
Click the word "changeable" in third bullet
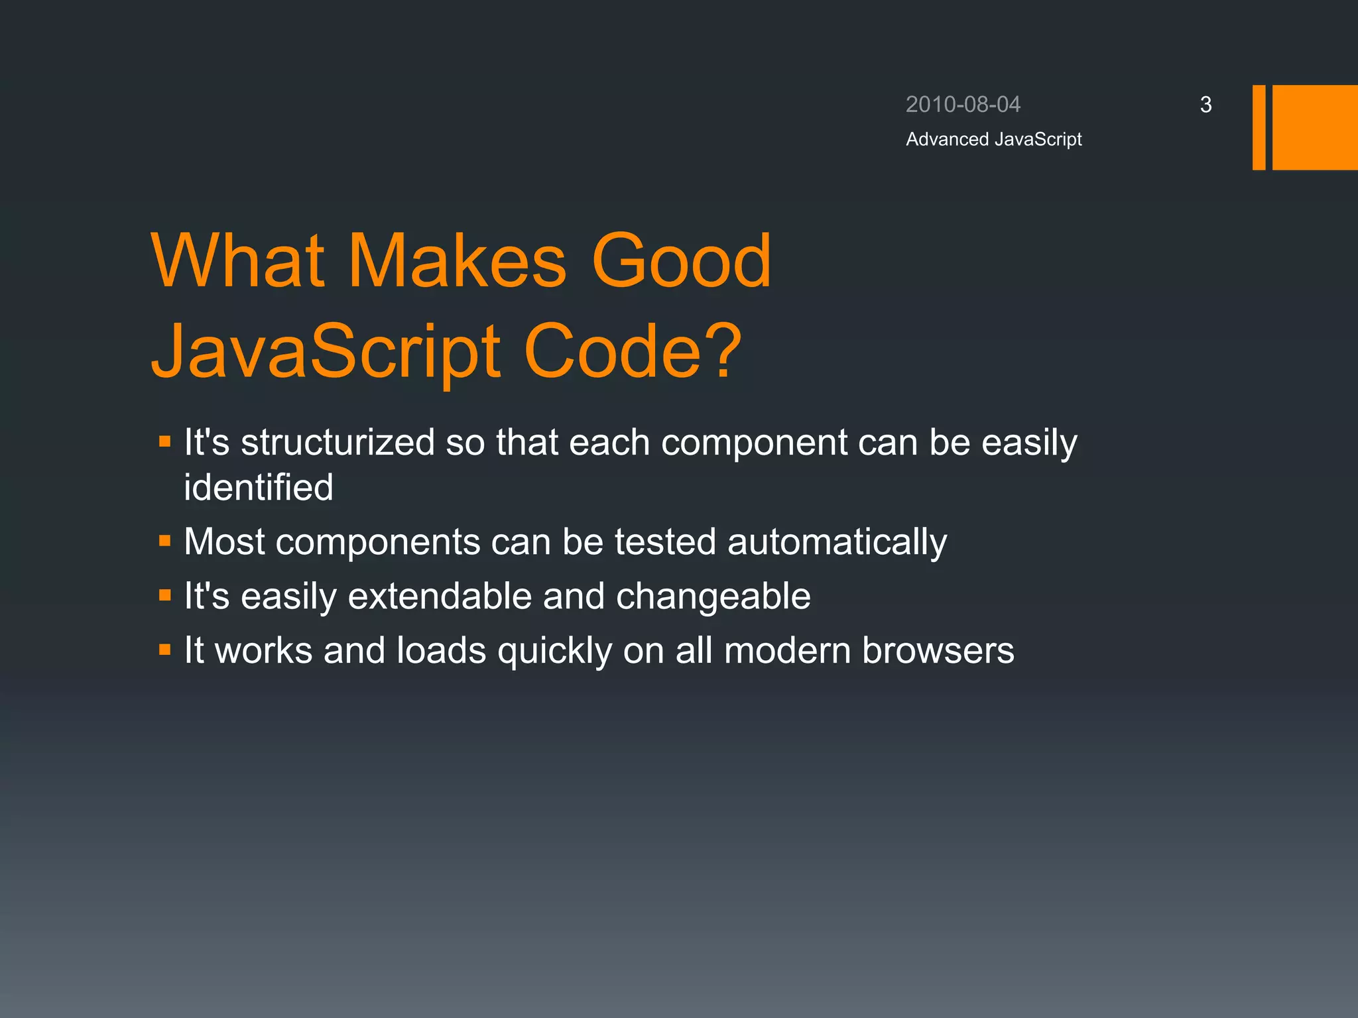[713, 596]
